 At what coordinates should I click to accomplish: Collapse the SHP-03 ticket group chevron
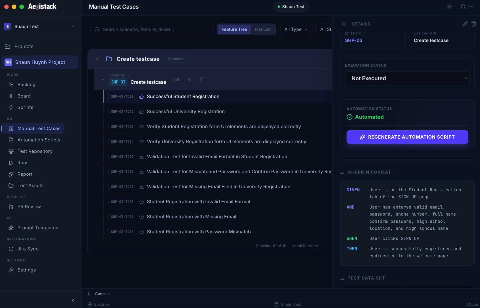(x=103, y=79)
